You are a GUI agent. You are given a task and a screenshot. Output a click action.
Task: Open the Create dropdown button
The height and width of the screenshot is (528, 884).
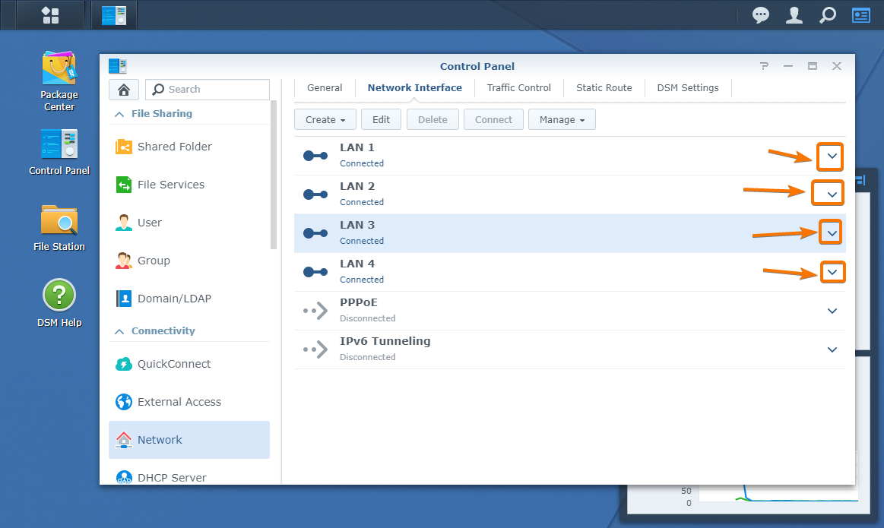(325, 120)
